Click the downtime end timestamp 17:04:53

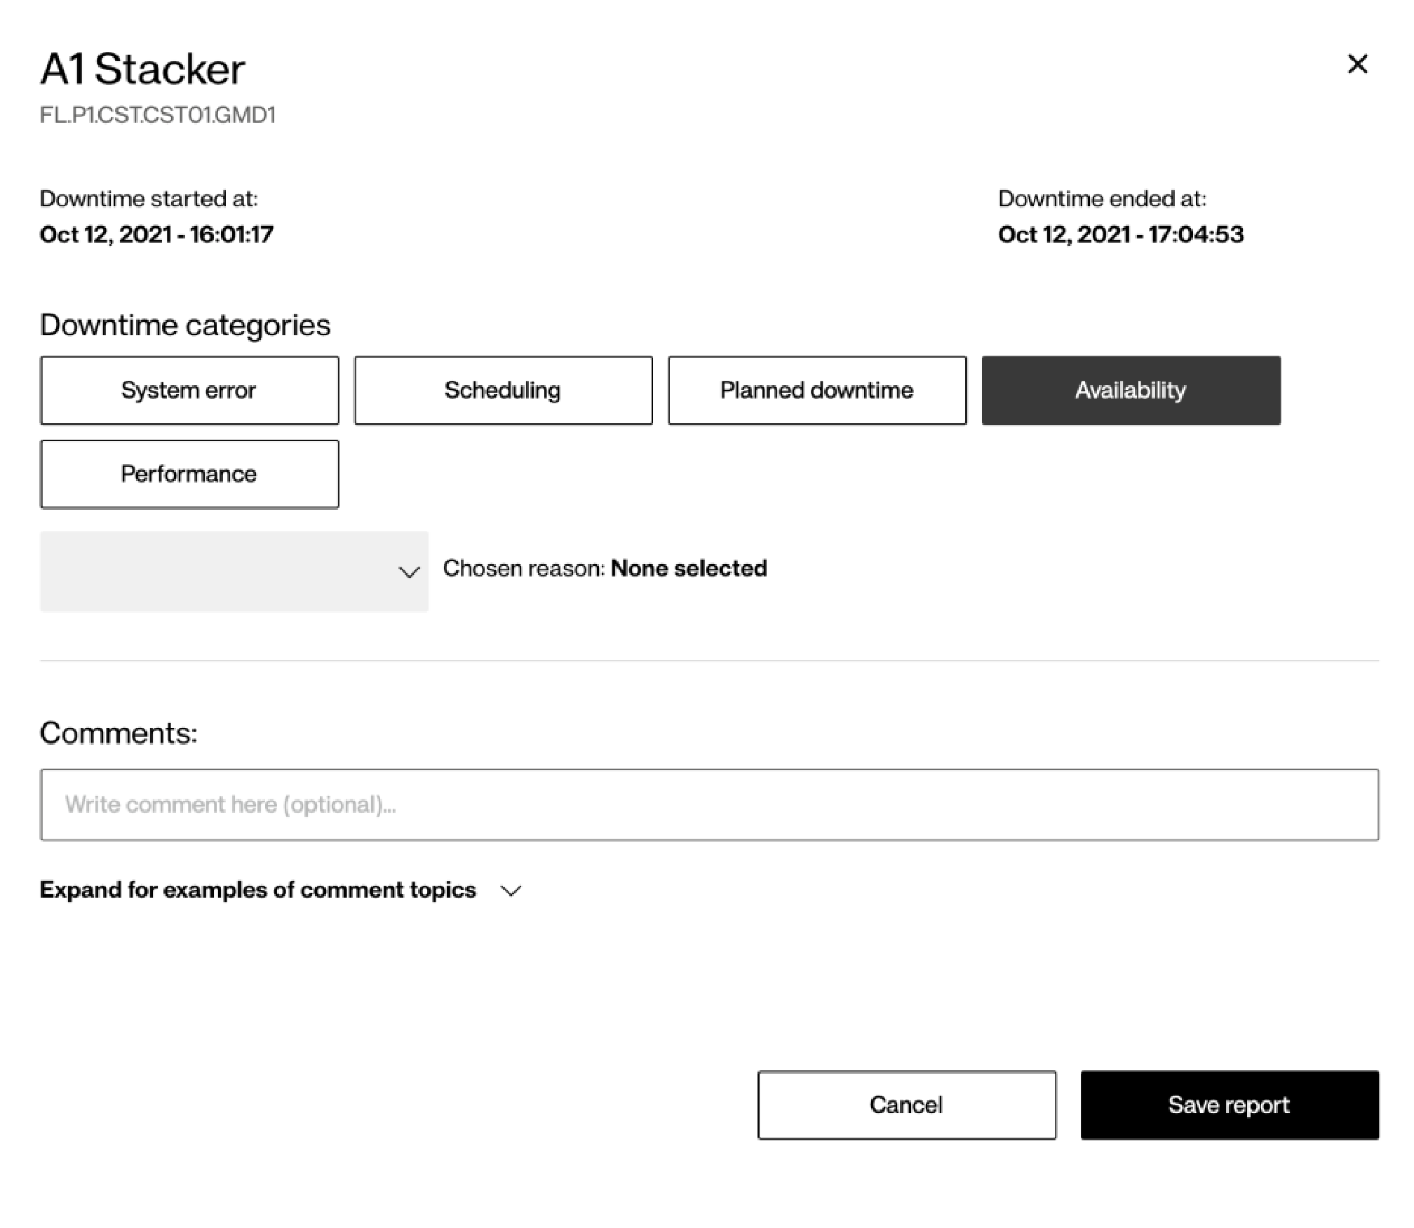pyautogui.click(x=1120, y=234)
